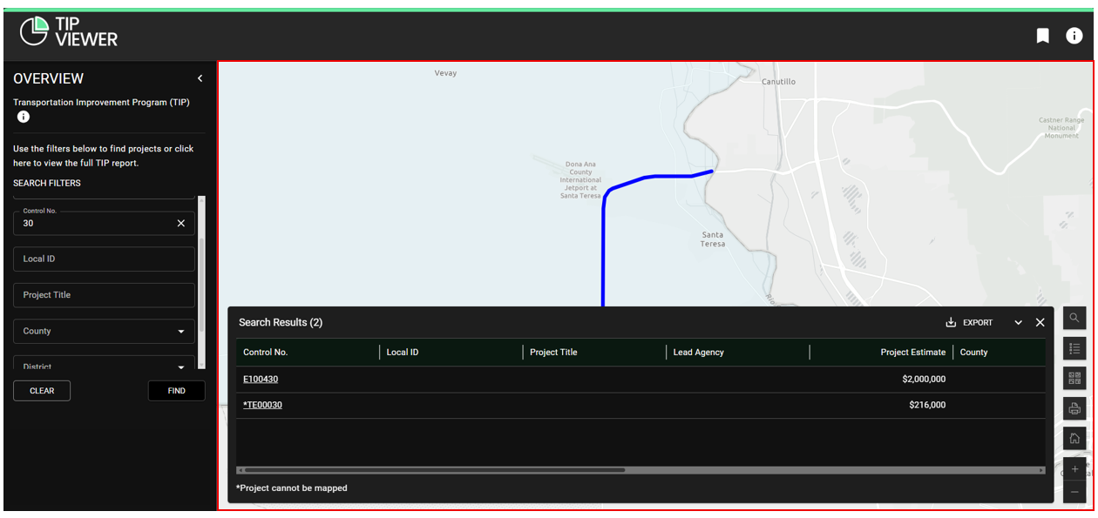Screen dimensions: 1098x518
Task: Open project *TE00030 link
Action: pos(262,405)
